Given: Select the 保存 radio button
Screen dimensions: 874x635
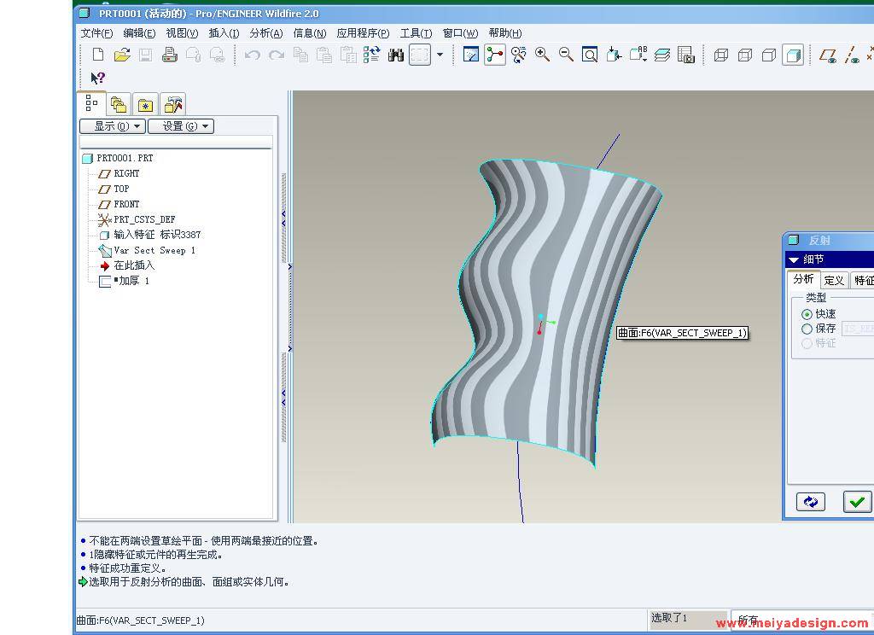Looking at the screenshot, I should tap(807, 329).
